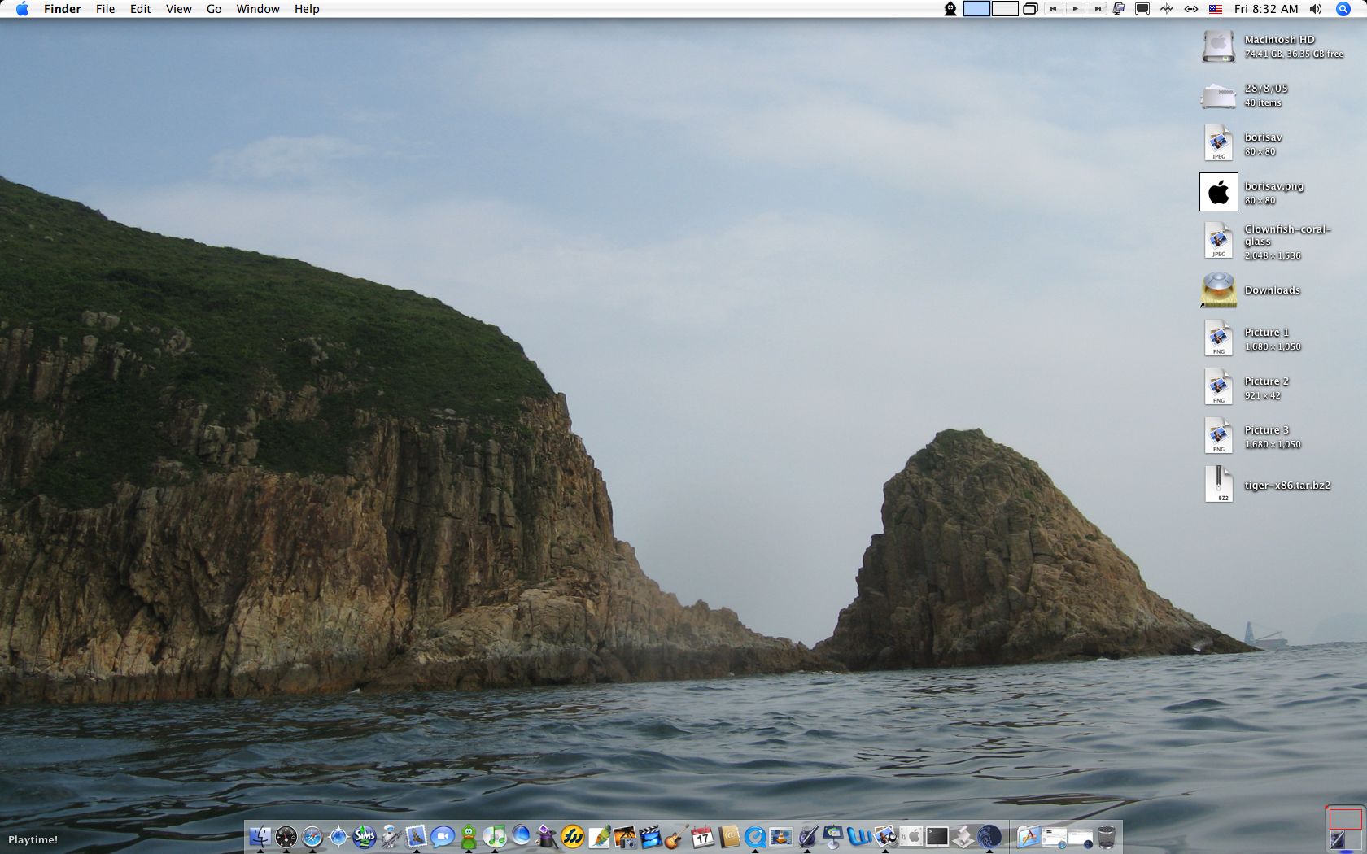Viewport: 1367px width, 854px height.
Task: Click the flat monitor outline menu bar icon
Action: 1142,9
